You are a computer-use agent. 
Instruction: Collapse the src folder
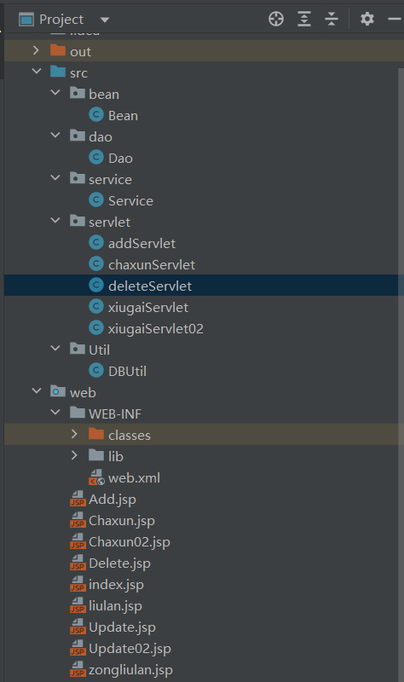[x=37, y=72]
